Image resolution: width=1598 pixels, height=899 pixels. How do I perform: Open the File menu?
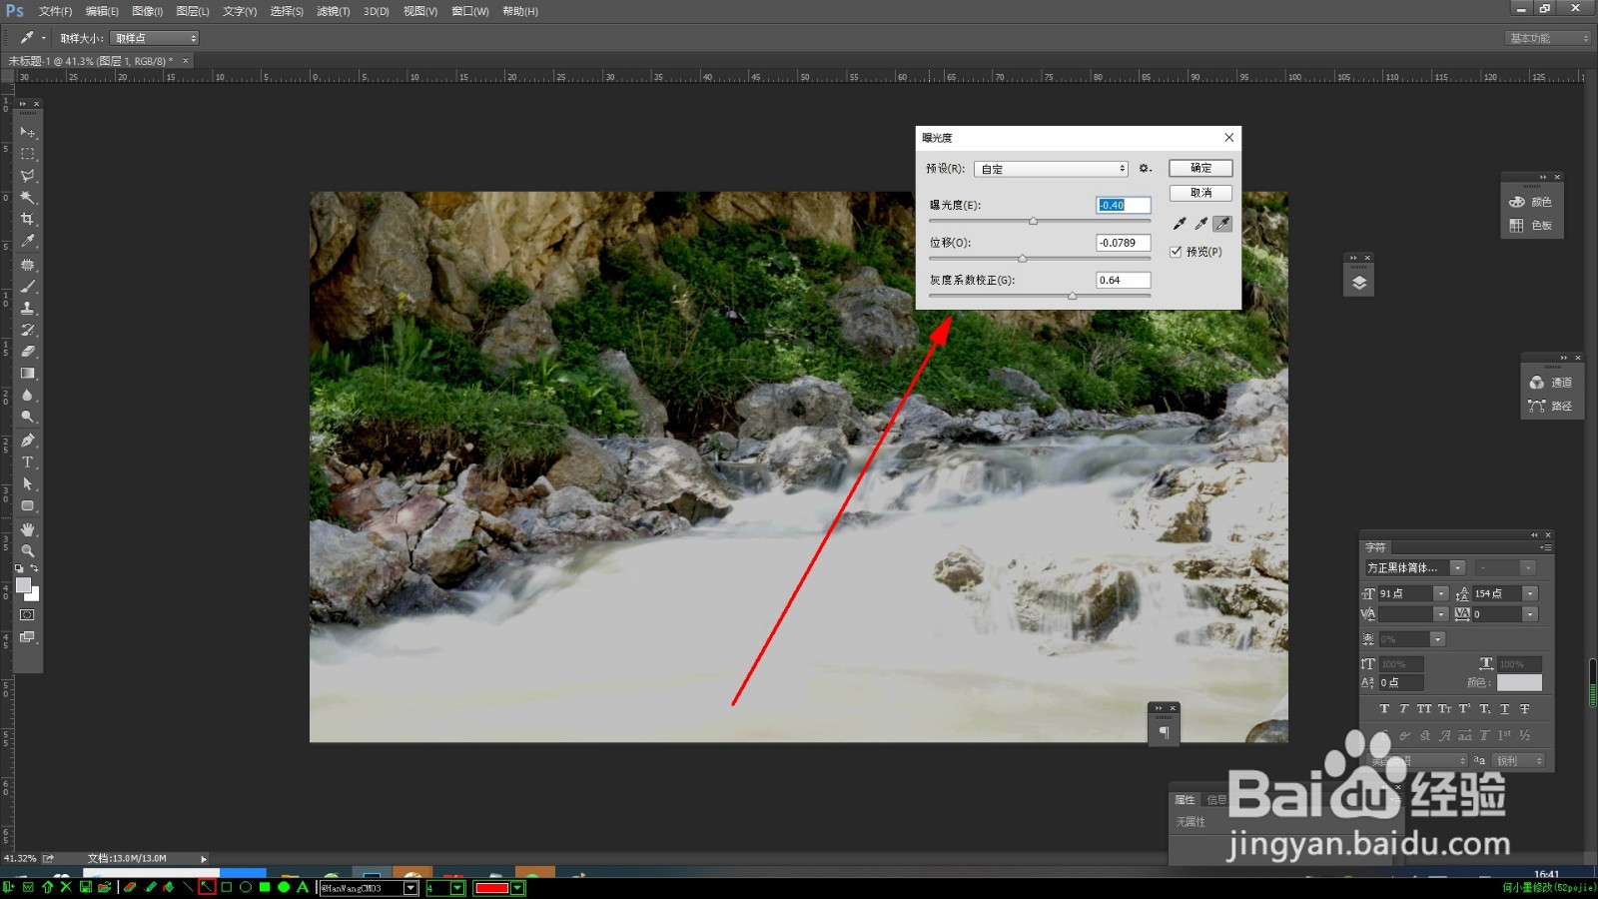pos(55,11)
